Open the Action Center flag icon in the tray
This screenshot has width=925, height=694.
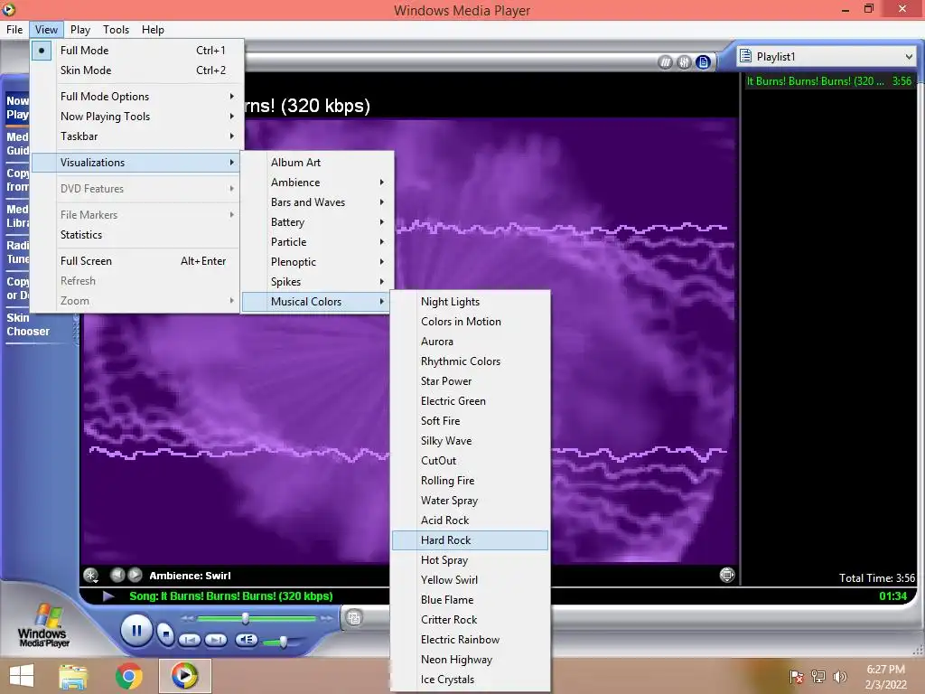pyautogui.click(x=797, y=677)
